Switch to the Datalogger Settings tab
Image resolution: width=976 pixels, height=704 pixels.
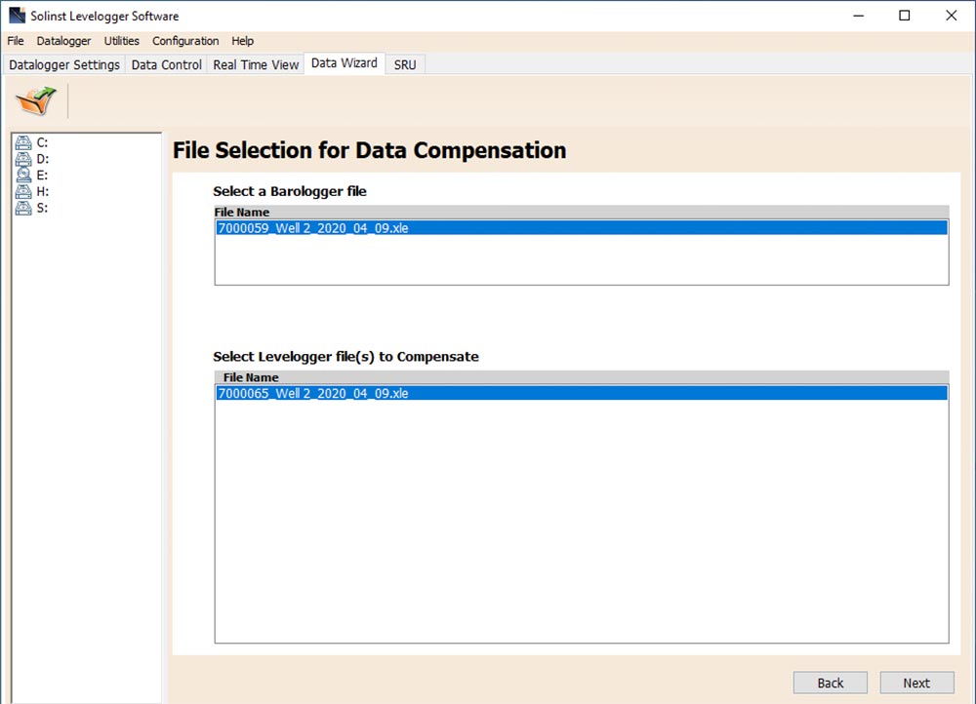[63, 64]
